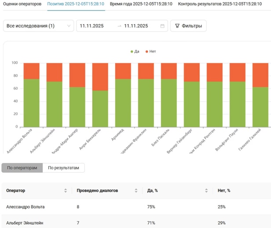Click the 71% cell for Альберт Эйнштейн
Viewport: 271px width, 228px height.
(x=151, y=223)
